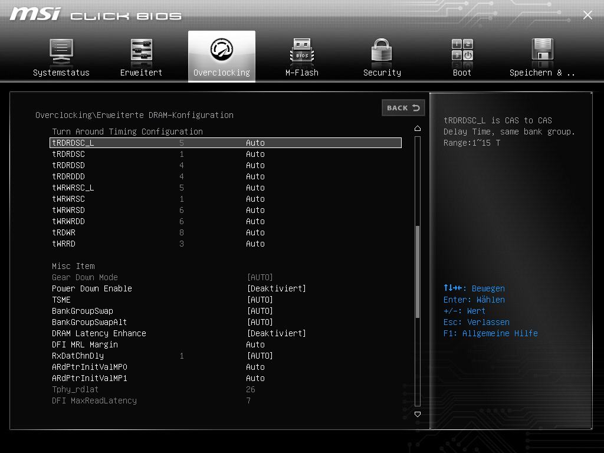Select the tWRRD Auto value field
Viewport: 604px width, 453px height.
[255, 244]
